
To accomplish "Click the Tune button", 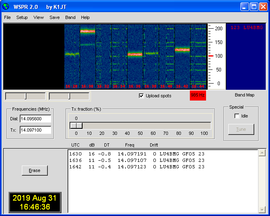I will (241, 129).
